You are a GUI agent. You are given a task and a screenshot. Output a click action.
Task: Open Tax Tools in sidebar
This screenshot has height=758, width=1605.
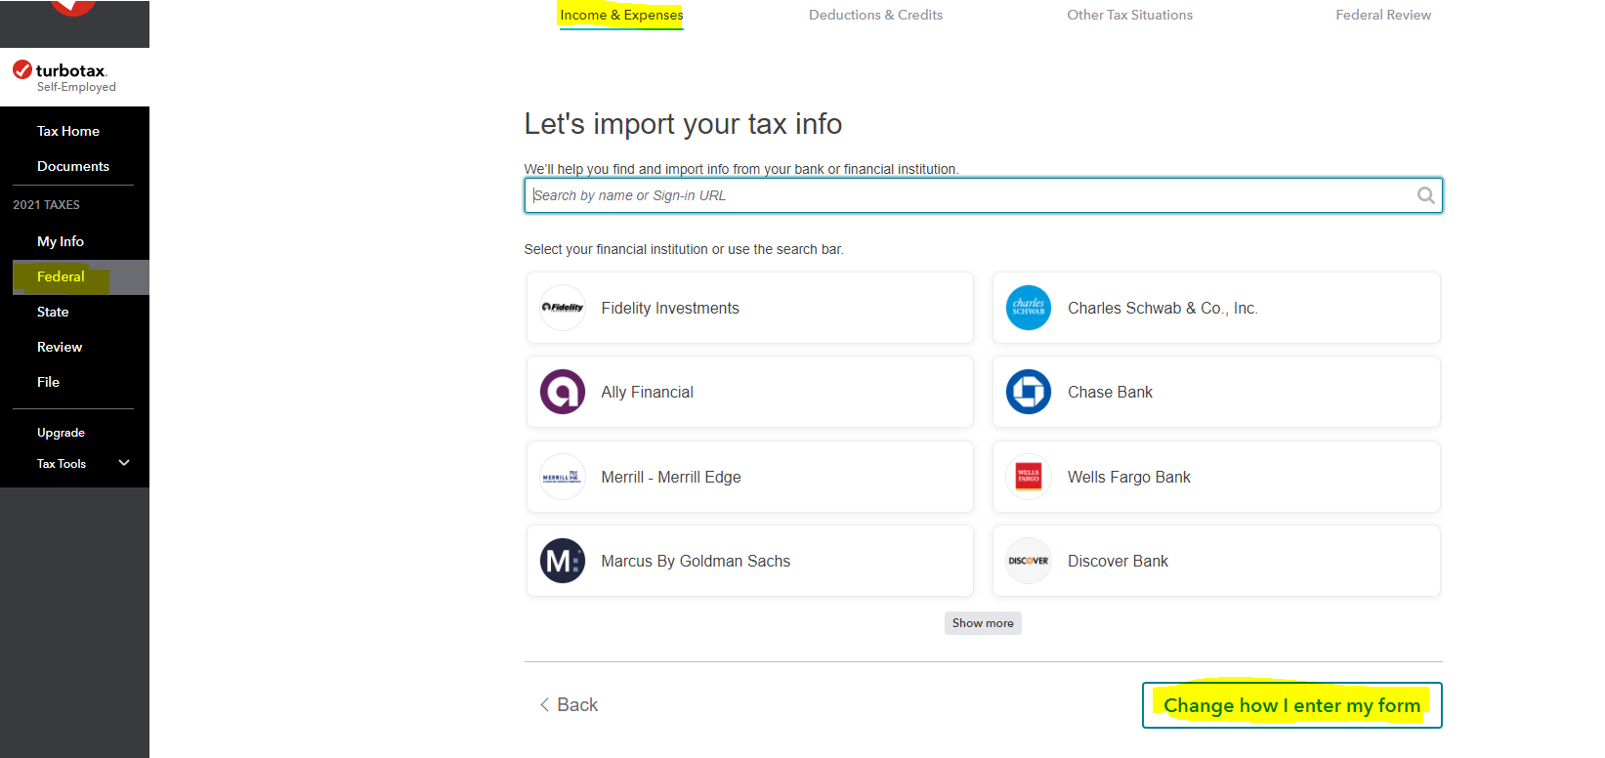[x=62, y=464]
